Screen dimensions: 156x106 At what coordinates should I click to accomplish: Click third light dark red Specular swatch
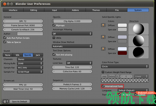(x=122, y=53)
